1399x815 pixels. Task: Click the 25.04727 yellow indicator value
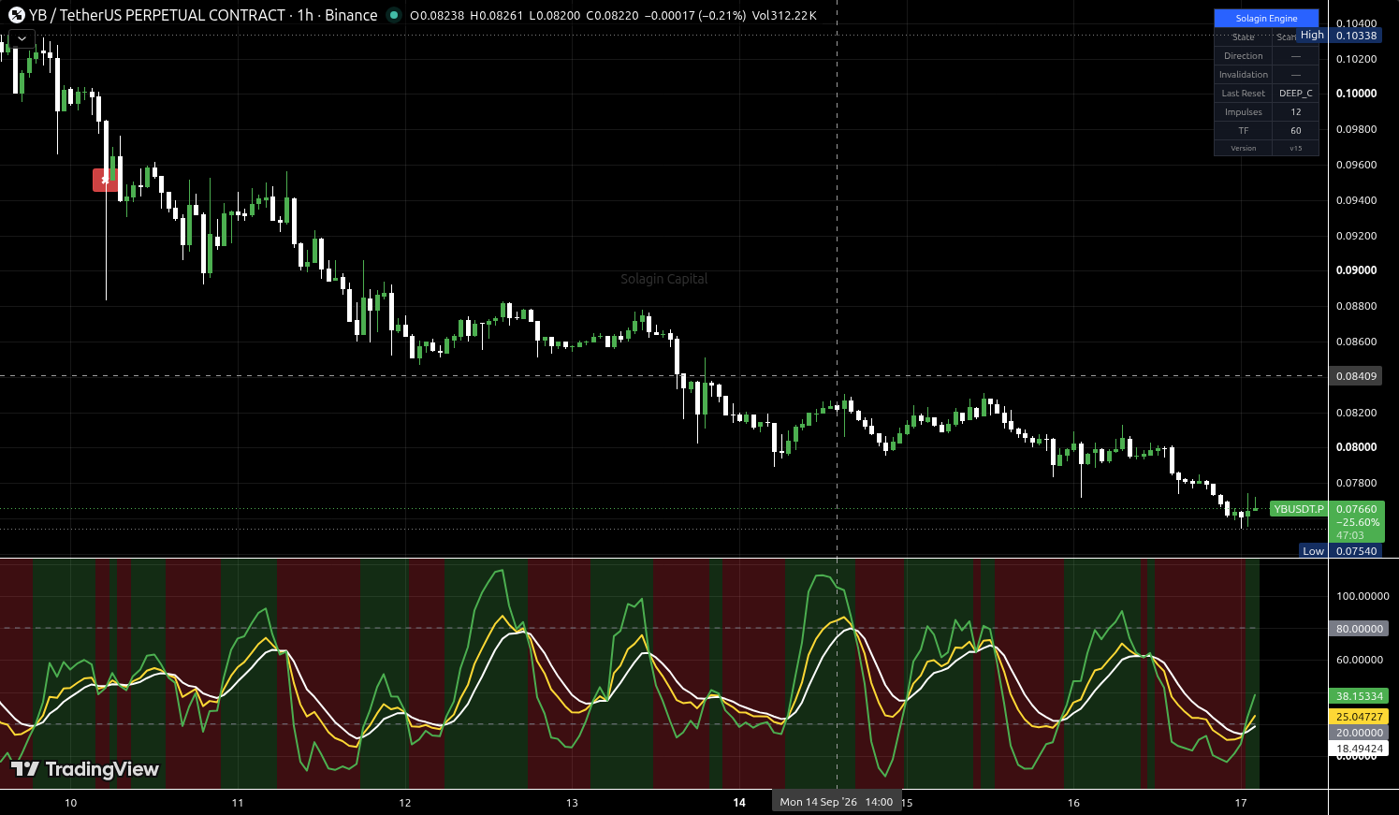click(x=1359, y=717)
